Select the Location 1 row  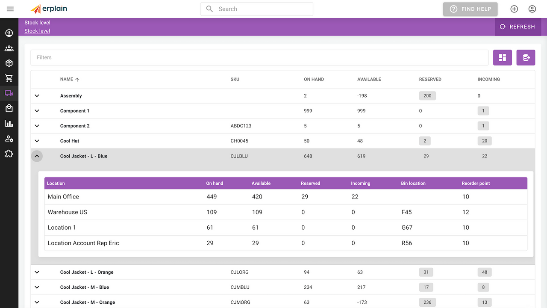click(x=286, y=228)
